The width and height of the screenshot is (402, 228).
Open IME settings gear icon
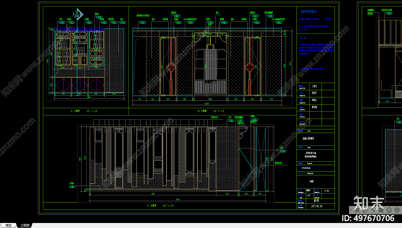(x=397, y=210)
